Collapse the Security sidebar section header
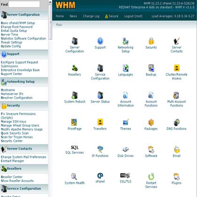The width and height of the screenshot is (197, 197). [24, 106]
